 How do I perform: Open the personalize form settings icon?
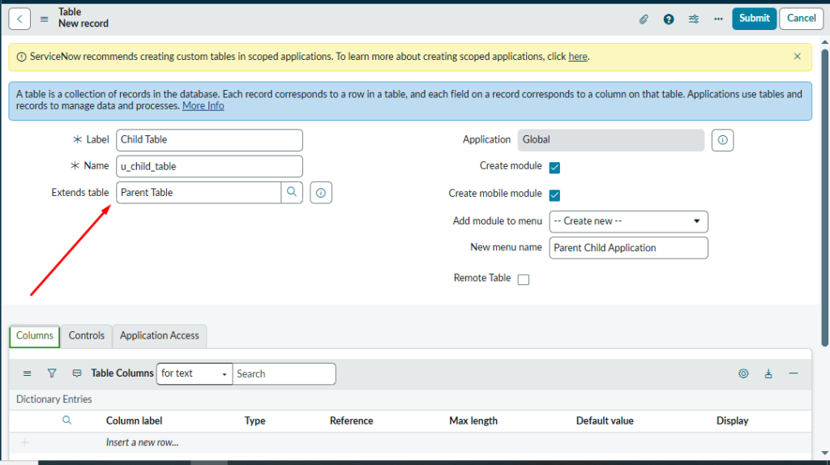[x=694, y=19]
